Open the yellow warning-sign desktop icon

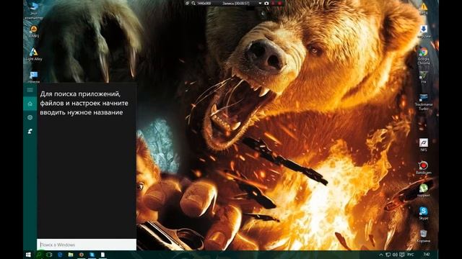(424, 9)
